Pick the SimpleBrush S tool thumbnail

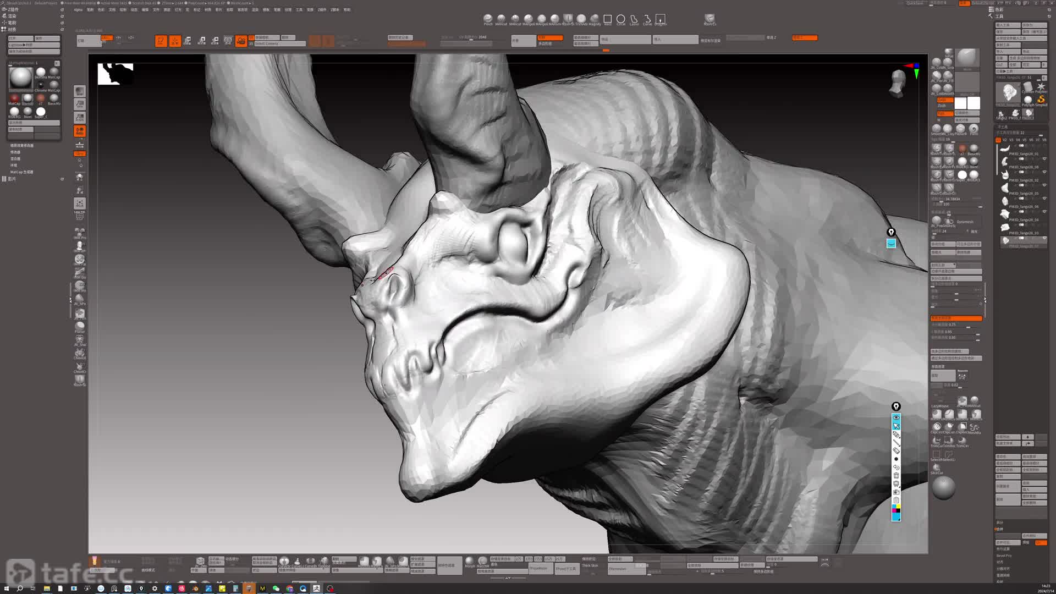tap(1041, 100)
